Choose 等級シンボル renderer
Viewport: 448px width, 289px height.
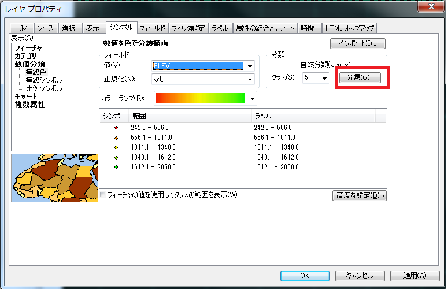[44, 80]
